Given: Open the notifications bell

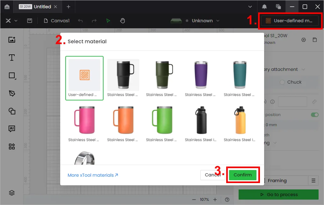Looking at the screenshot, I should pyautogui.click(x=264, y=7).
